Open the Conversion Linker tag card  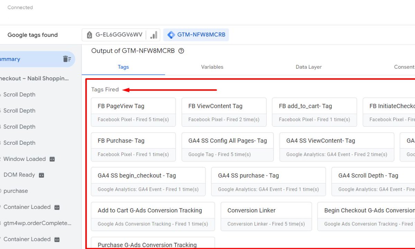coord(266,217)
